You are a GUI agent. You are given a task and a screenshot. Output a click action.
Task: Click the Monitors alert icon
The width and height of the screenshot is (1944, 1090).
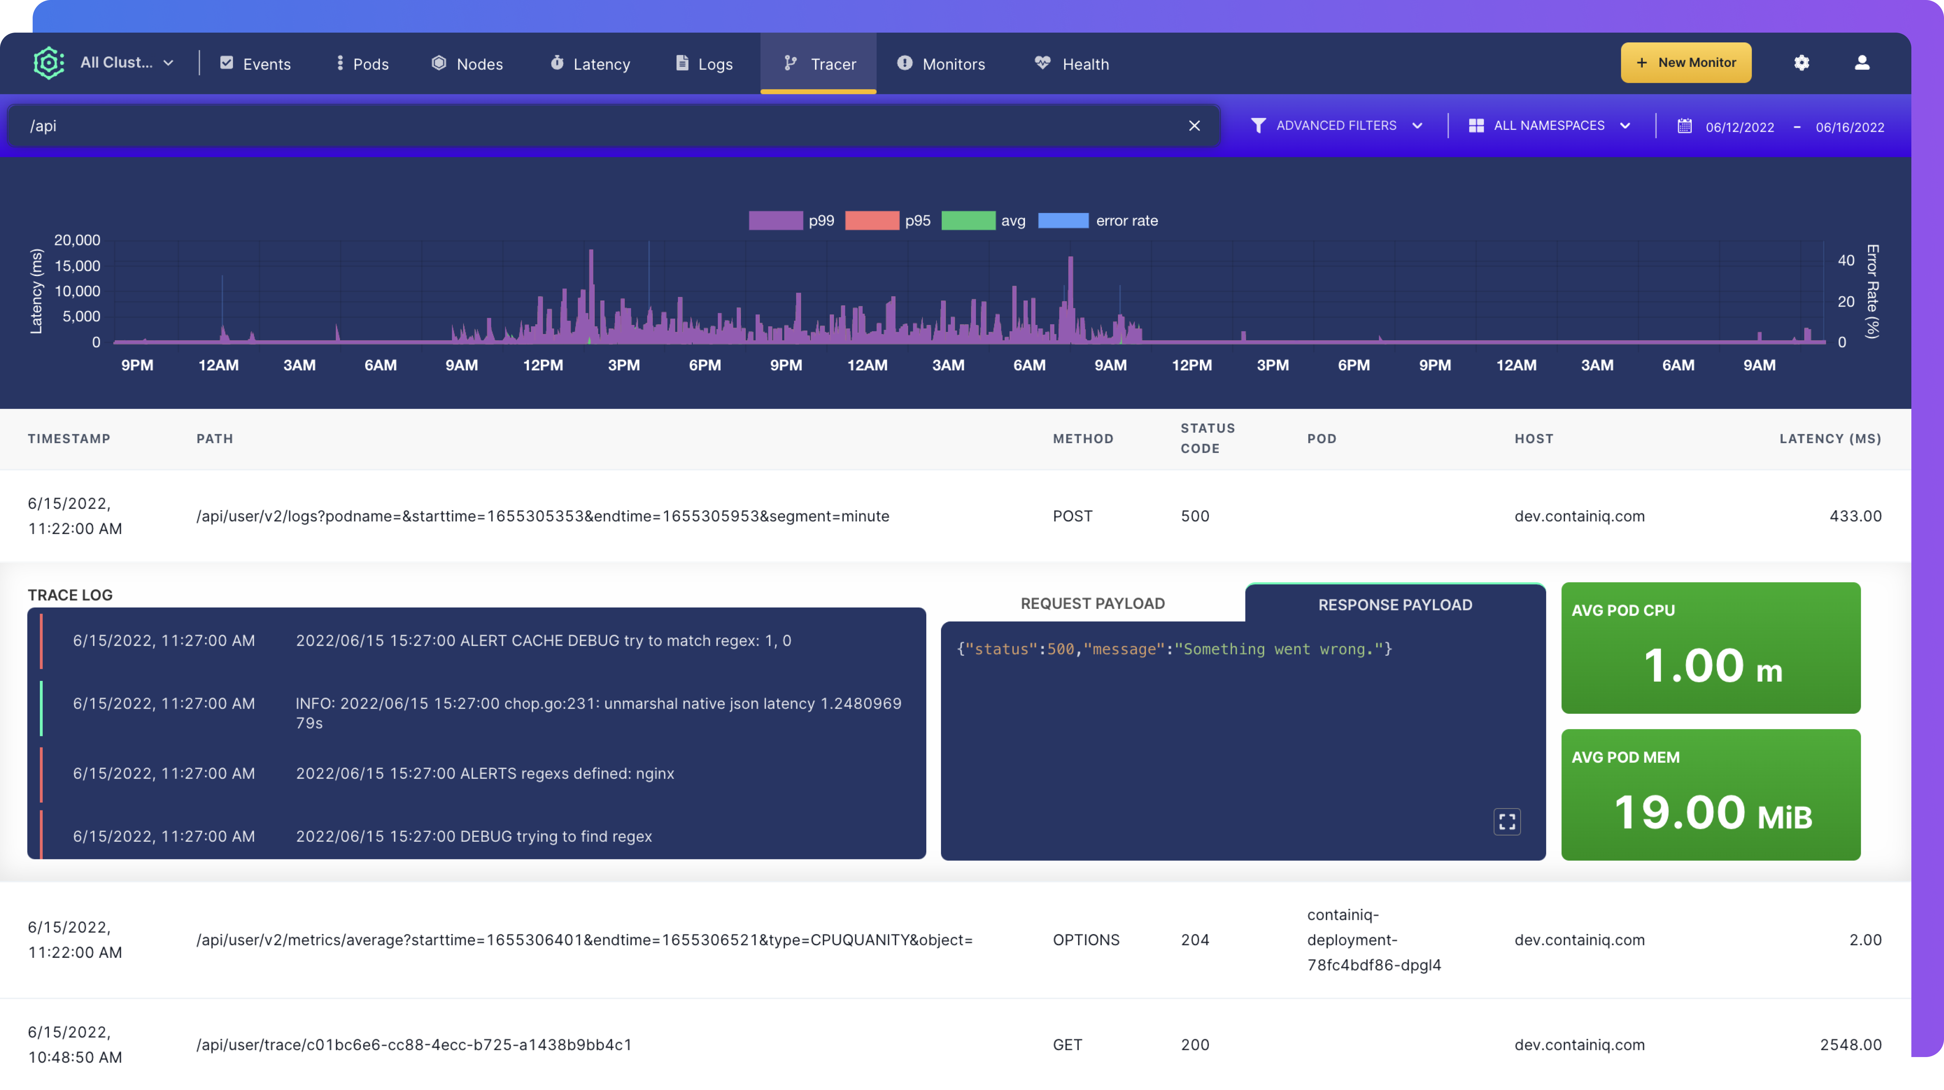(905, 63)
